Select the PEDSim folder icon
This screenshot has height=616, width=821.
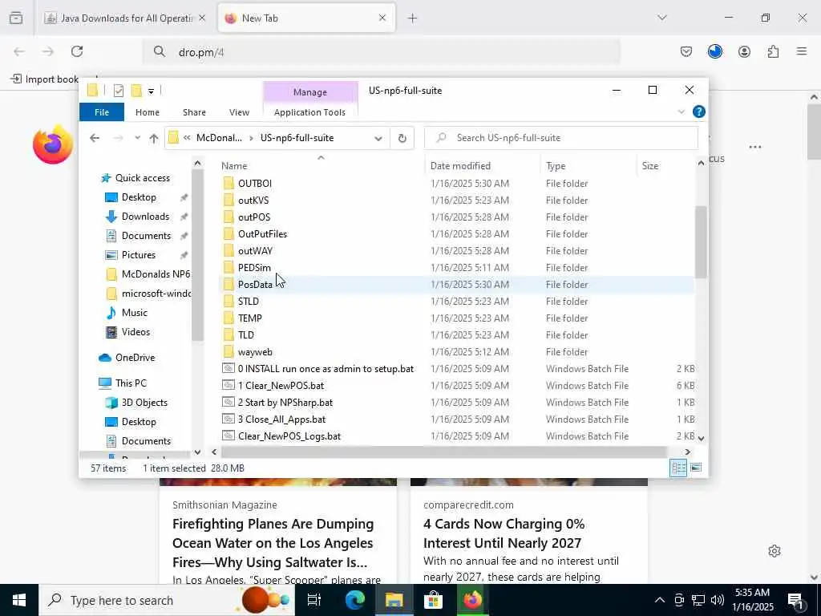[229, 267]
